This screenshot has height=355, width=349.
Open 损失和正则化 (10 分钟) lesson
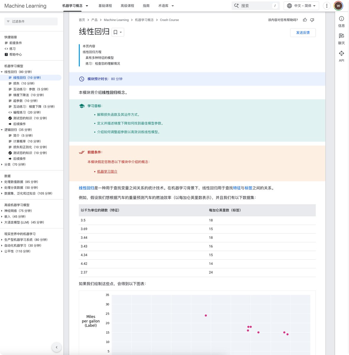click(x=30, y=147)
